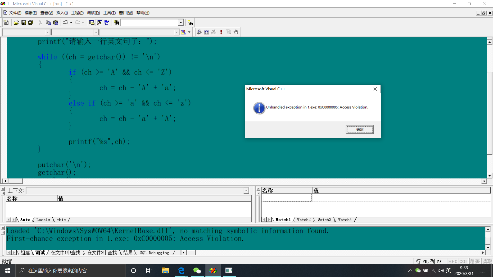Click the Save All icon

click(31, 23)
